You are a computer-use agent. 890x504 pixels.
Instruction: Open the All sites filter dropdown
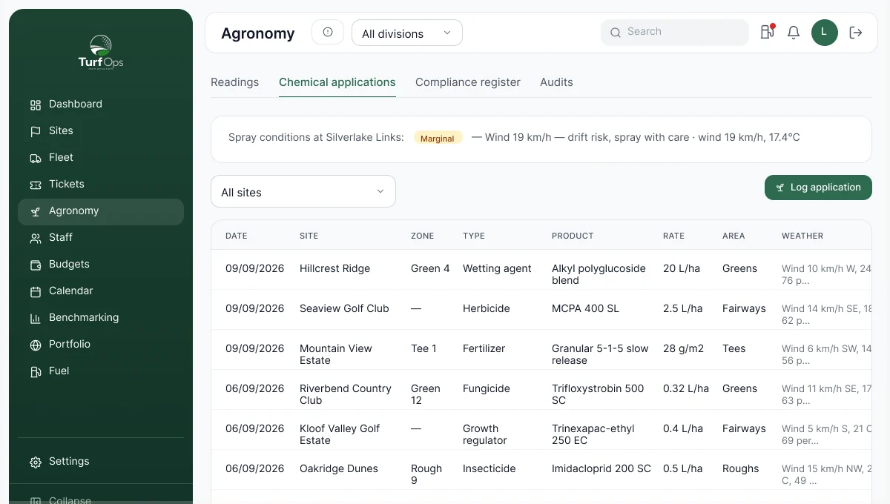point(303,191)
